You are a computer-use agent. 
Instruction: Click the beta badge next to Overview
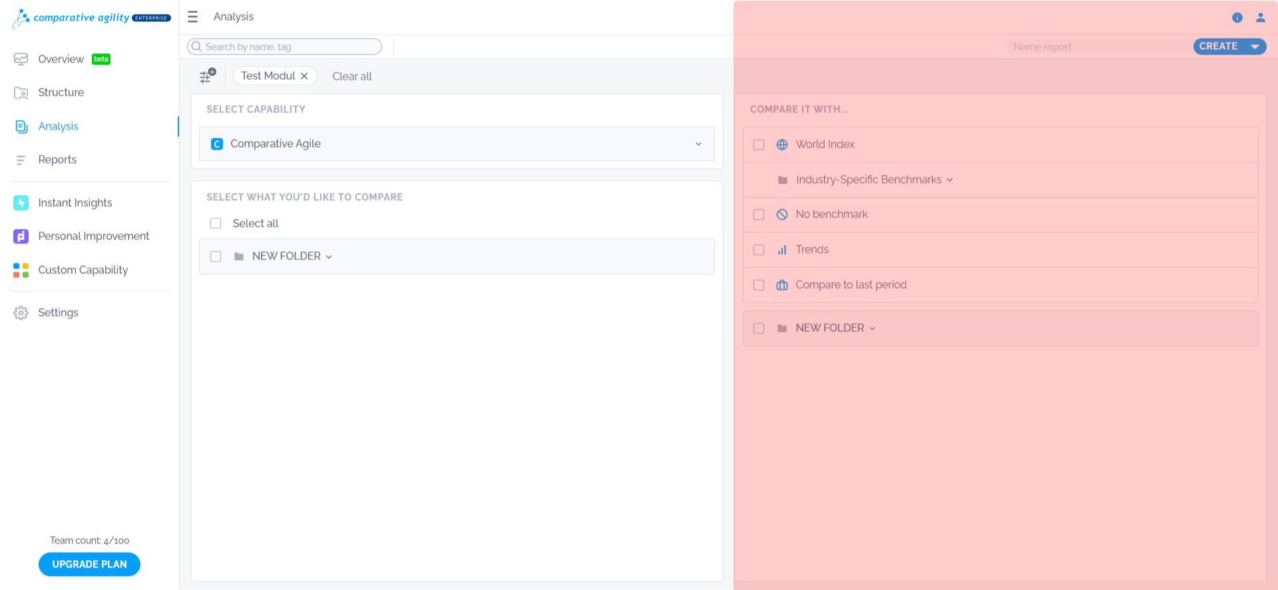pyautogui.click(x=101, y=59)
